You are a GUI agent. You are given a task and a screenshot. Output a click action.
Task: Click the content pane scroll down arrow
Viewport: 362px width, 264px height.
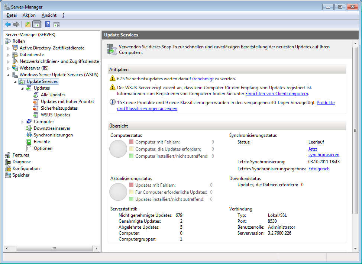click(355, 249)
